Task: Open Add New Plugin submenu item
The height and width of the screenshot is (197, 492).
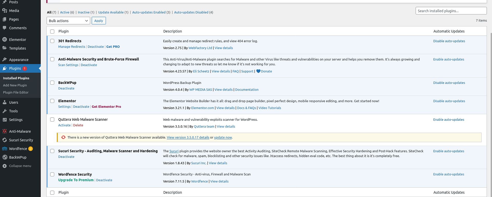Action: click(x=15, y=85)
